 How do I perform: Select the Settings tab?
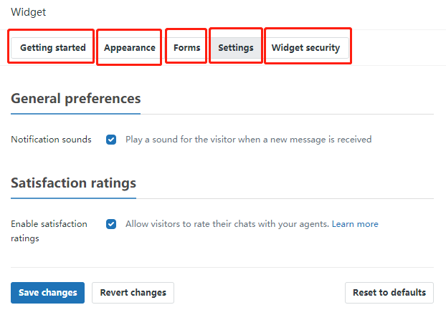pos(235,48)
